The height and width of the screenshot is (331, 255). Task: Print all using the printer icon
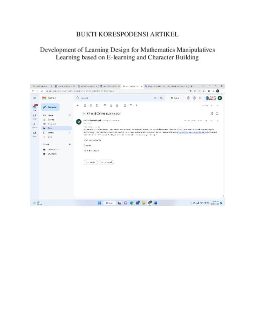point(212,114)
